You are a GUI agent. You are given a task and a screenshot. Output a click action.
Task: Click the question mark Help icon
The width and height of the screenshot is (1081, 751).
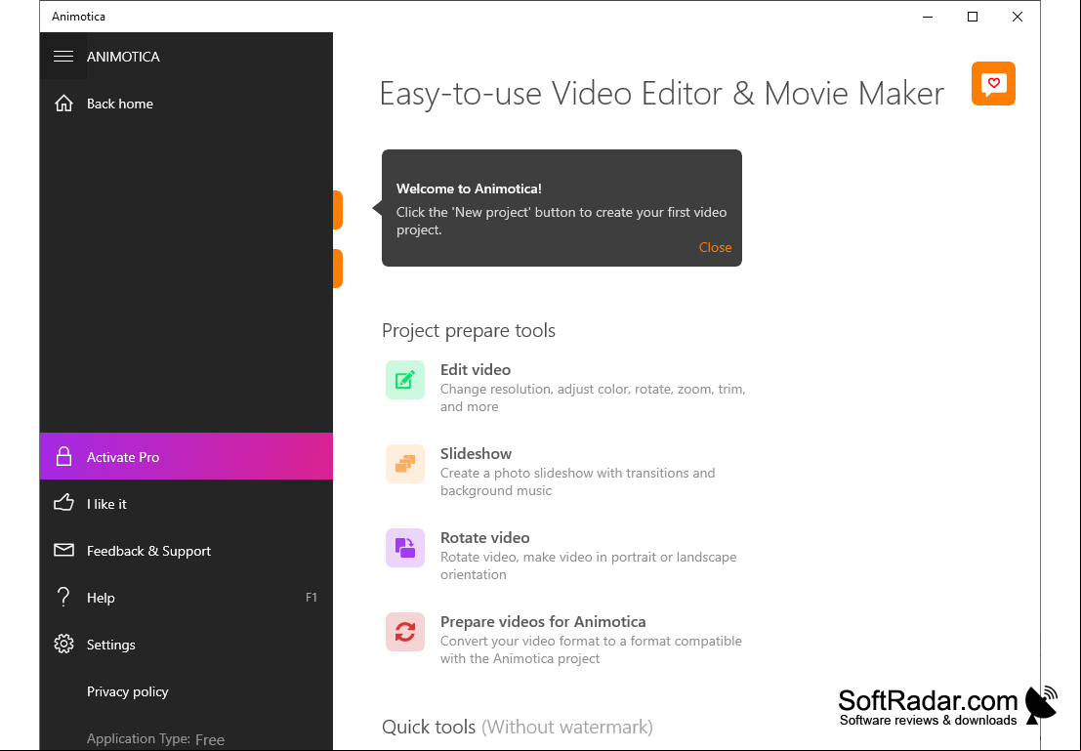(x=63, y=598)
